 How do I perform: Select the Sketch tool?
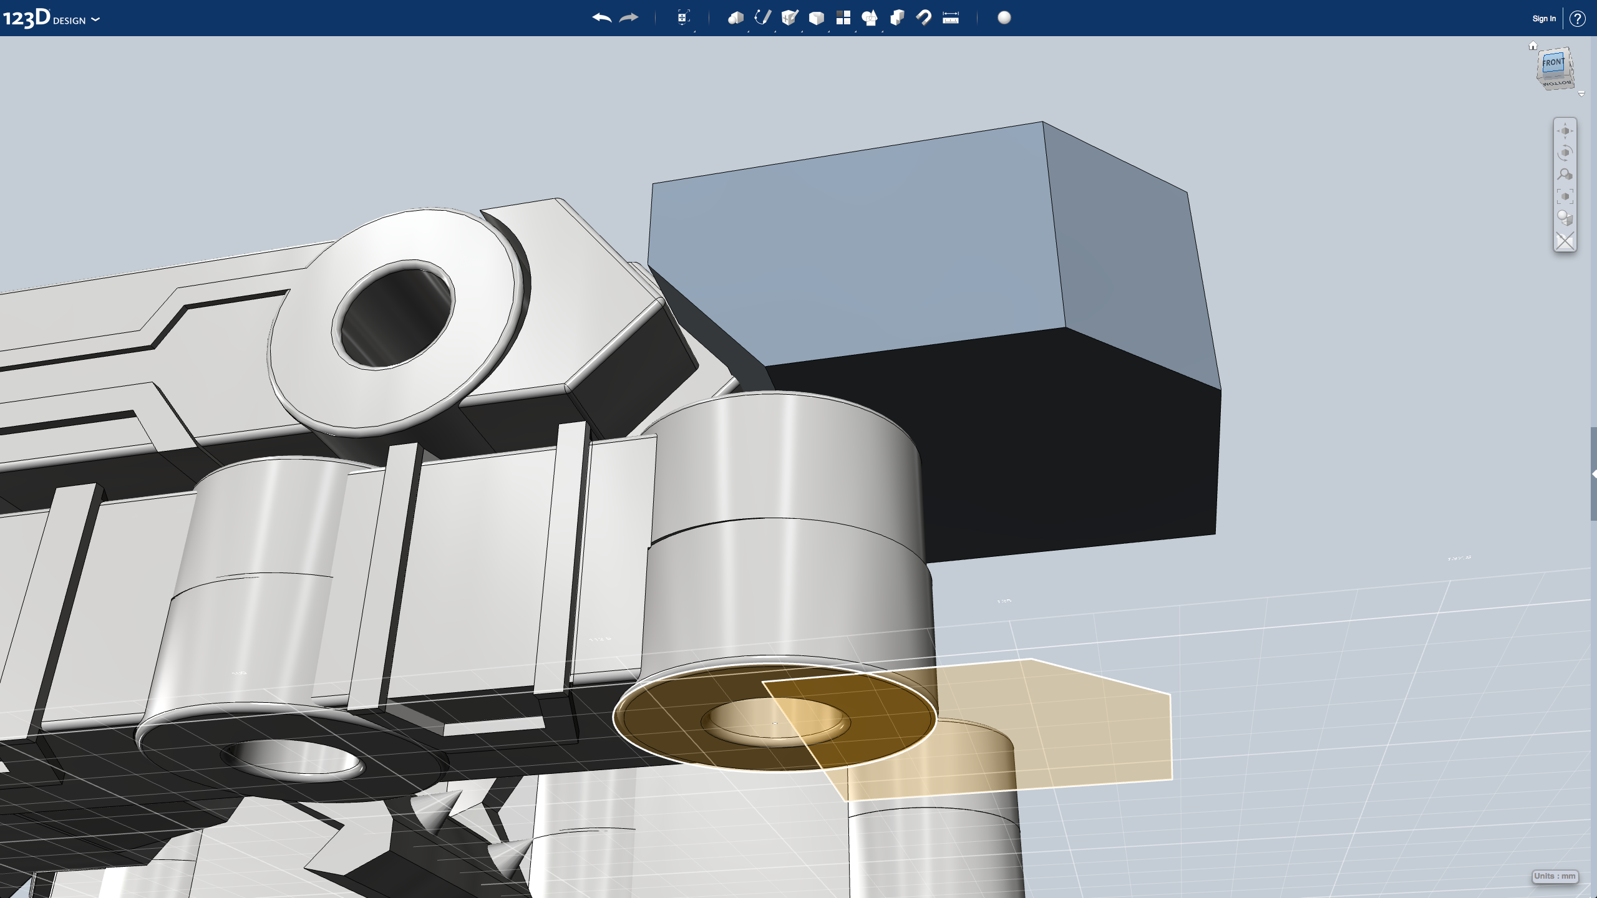coord(762,18)
